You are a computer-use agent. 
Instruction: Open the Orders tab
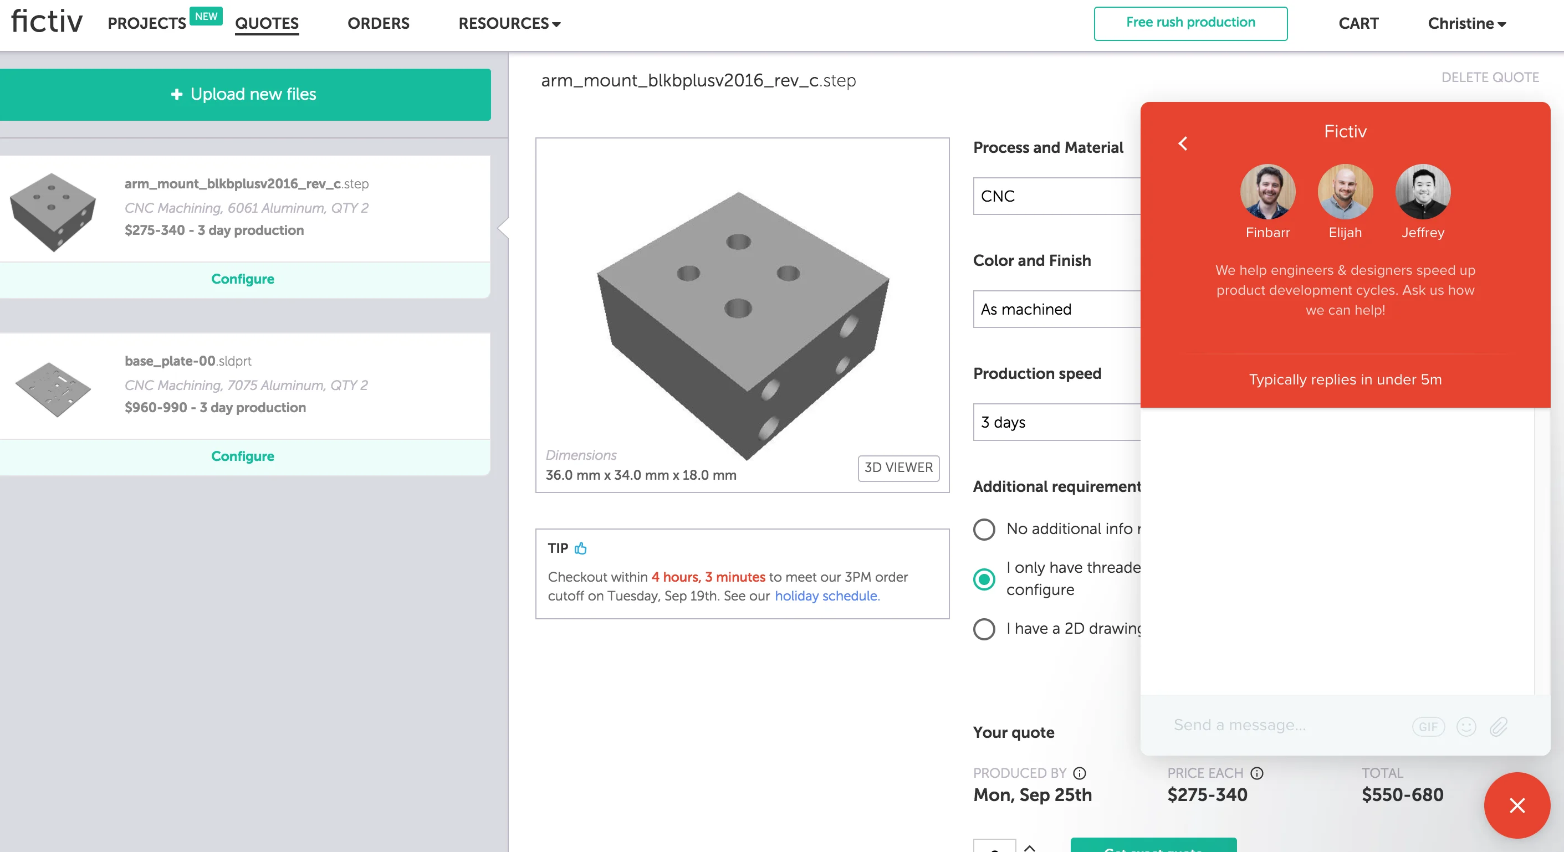point(378,23)
